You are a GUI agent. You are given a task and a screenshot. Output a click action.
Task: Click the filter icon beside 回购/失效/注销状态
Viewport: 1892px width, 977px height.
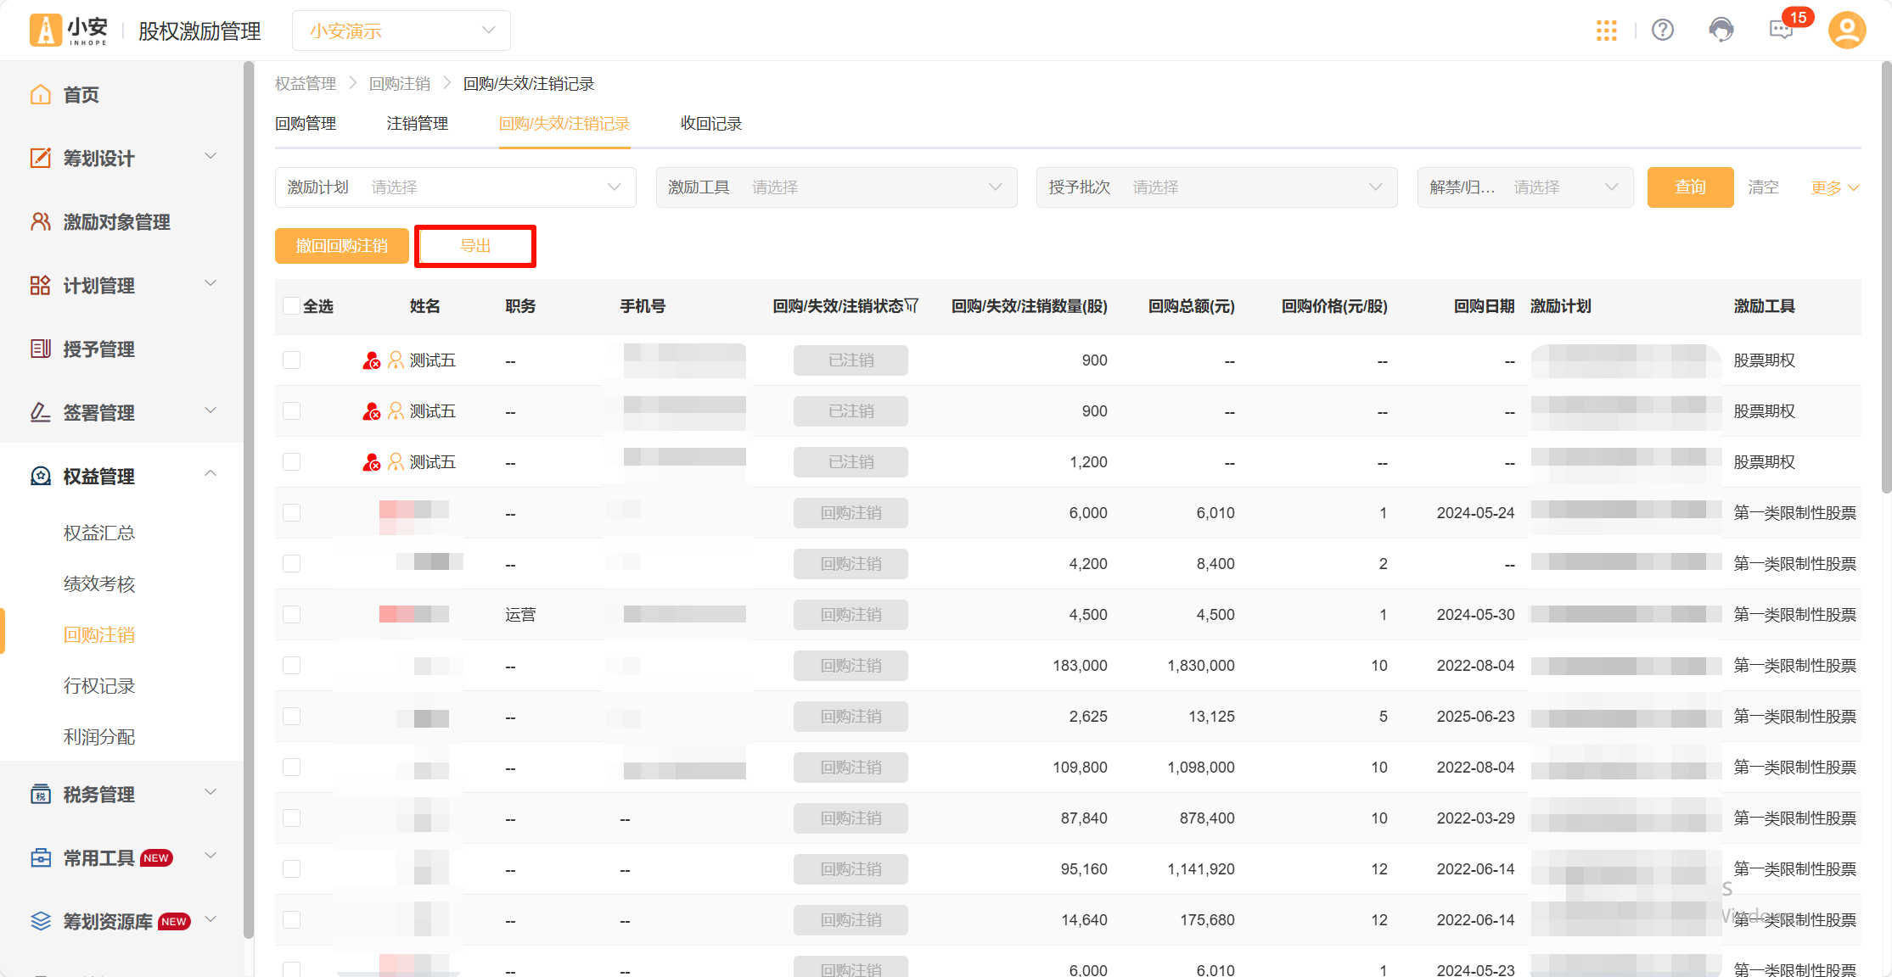point(912,305)
